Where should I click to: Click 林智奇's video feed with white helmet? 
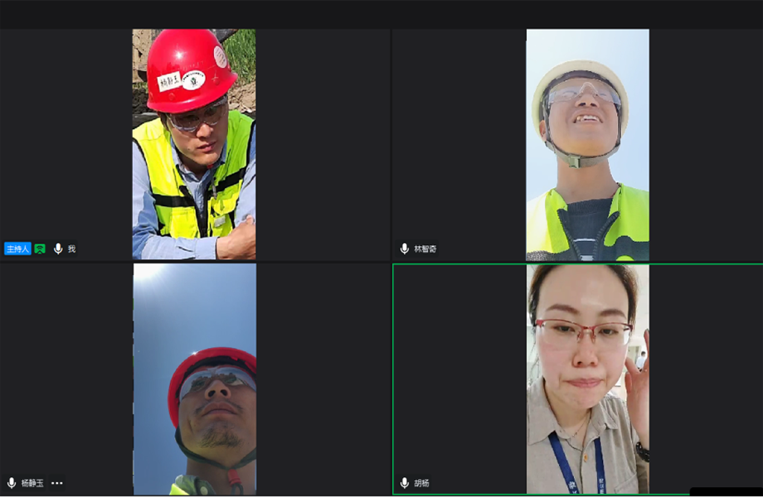pyautogui.click(x=587, y=145)
